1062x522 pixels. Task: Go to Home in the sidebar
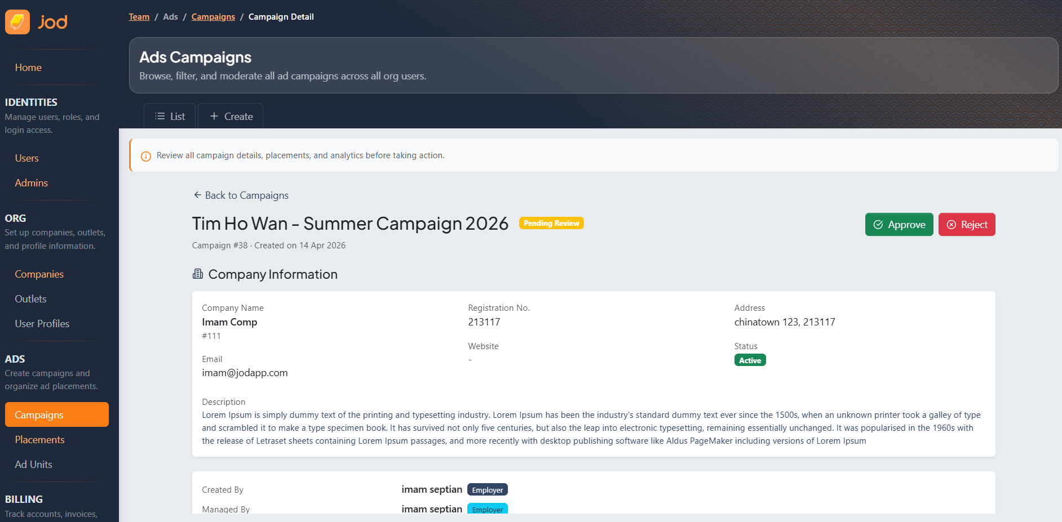pyautogui.click(x=28, y=68)
